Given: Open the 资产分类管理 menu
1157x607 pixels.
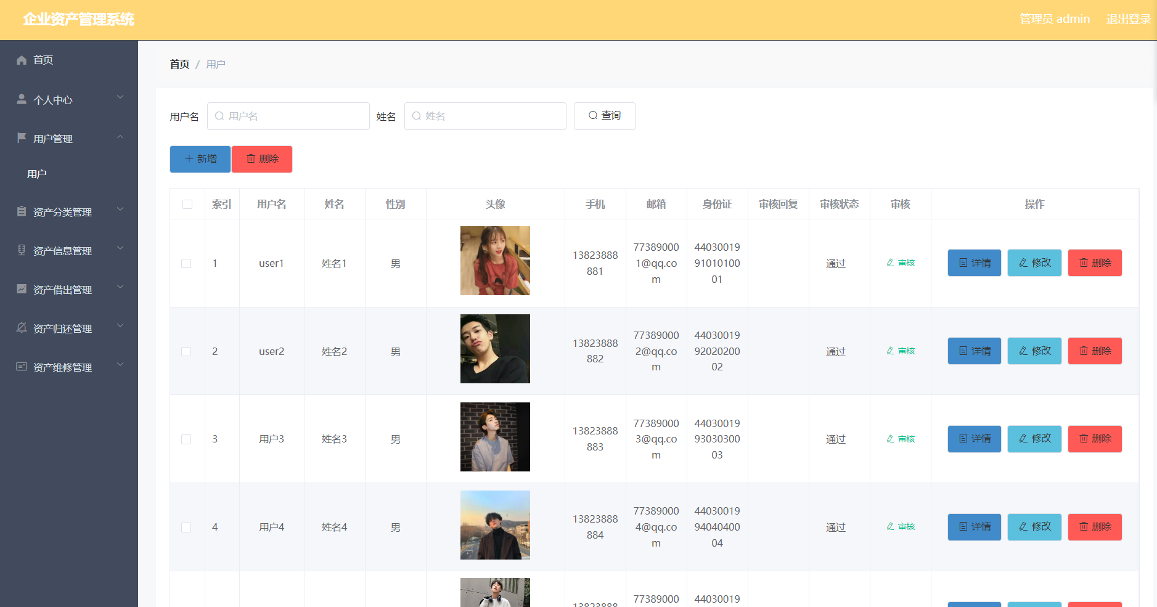Looking at the screenshot, I should coord(69,212).
